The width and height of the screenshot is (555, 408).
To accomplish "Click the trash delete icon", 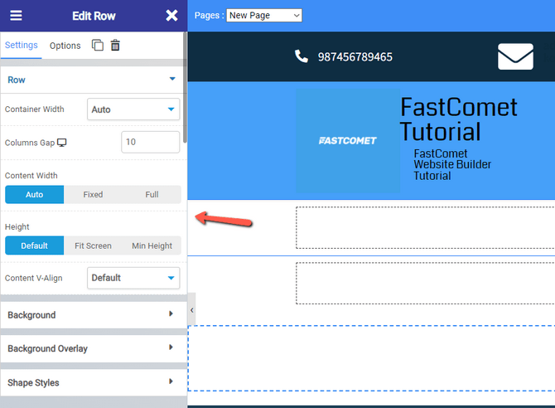I will [115, 46].
